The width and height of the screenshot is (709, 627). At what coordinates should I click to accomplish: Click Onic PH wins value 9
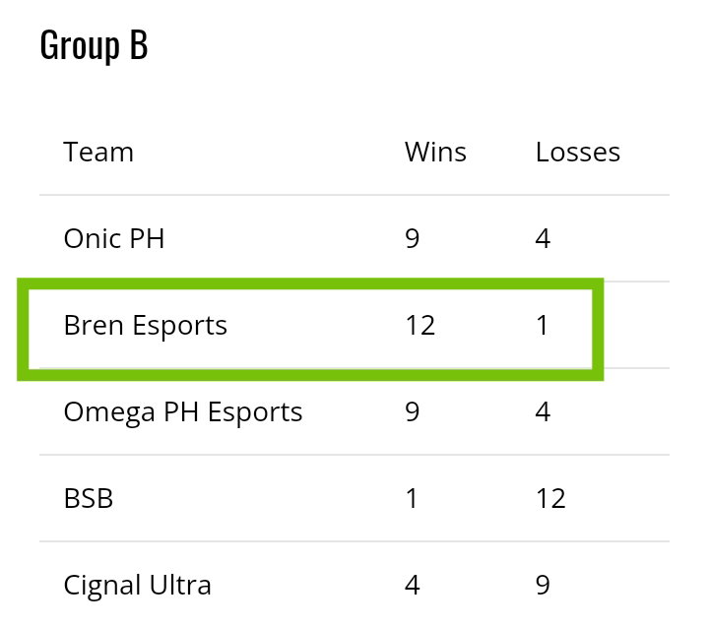click(x=412, y=238)
